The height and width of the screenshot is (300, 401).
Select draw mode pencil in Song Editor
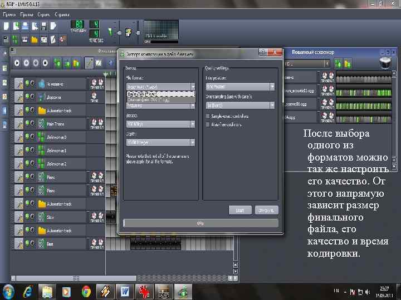[x=89, y=63]
